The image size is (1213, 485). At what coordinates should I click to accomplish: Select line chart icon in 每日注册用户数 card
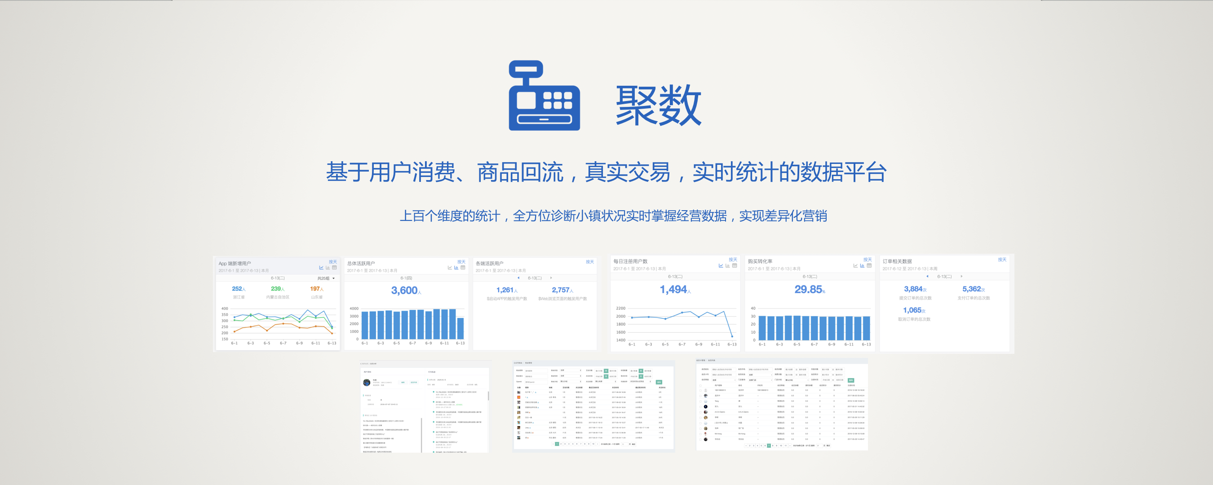coord(721,265)
